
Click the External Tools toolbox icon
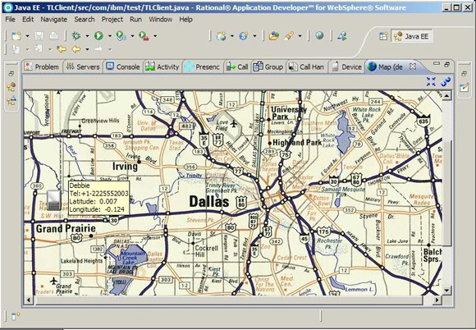pos(144,36)
